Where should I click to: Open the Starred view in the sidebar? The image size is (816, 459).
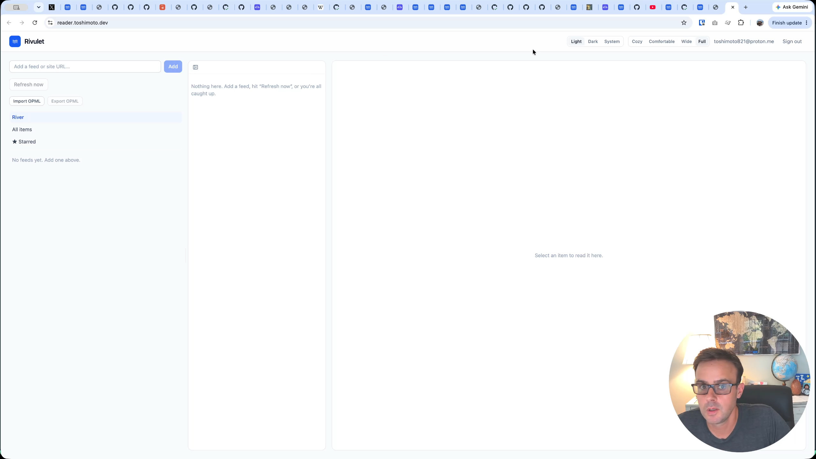(x=96, y=142)
